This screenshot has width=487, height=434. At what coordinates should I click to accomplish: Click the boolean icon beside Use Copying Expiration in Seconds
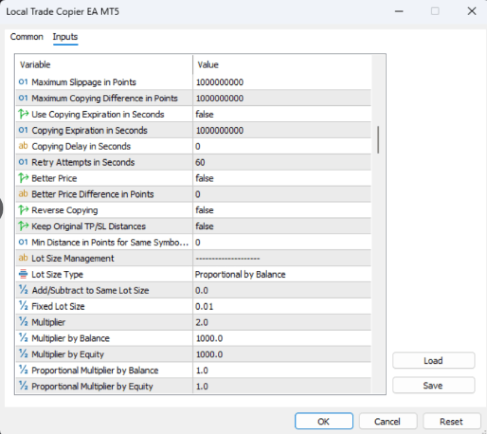point(23,114)
